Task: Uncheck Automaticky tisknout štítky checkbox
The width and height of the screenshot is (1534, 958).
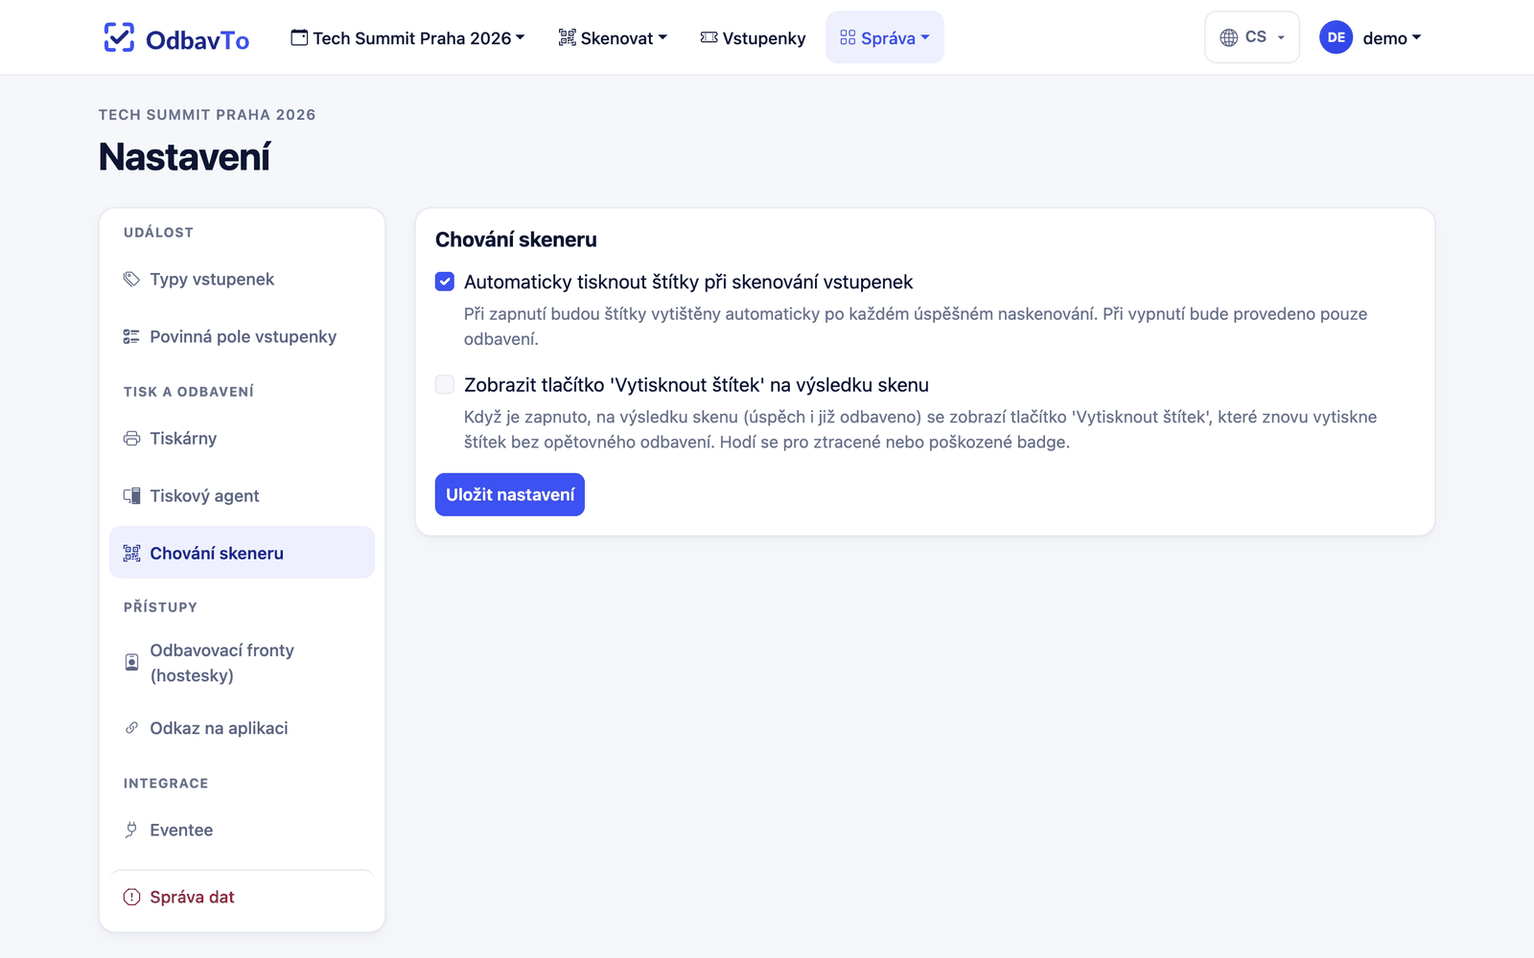Action: 445,282
